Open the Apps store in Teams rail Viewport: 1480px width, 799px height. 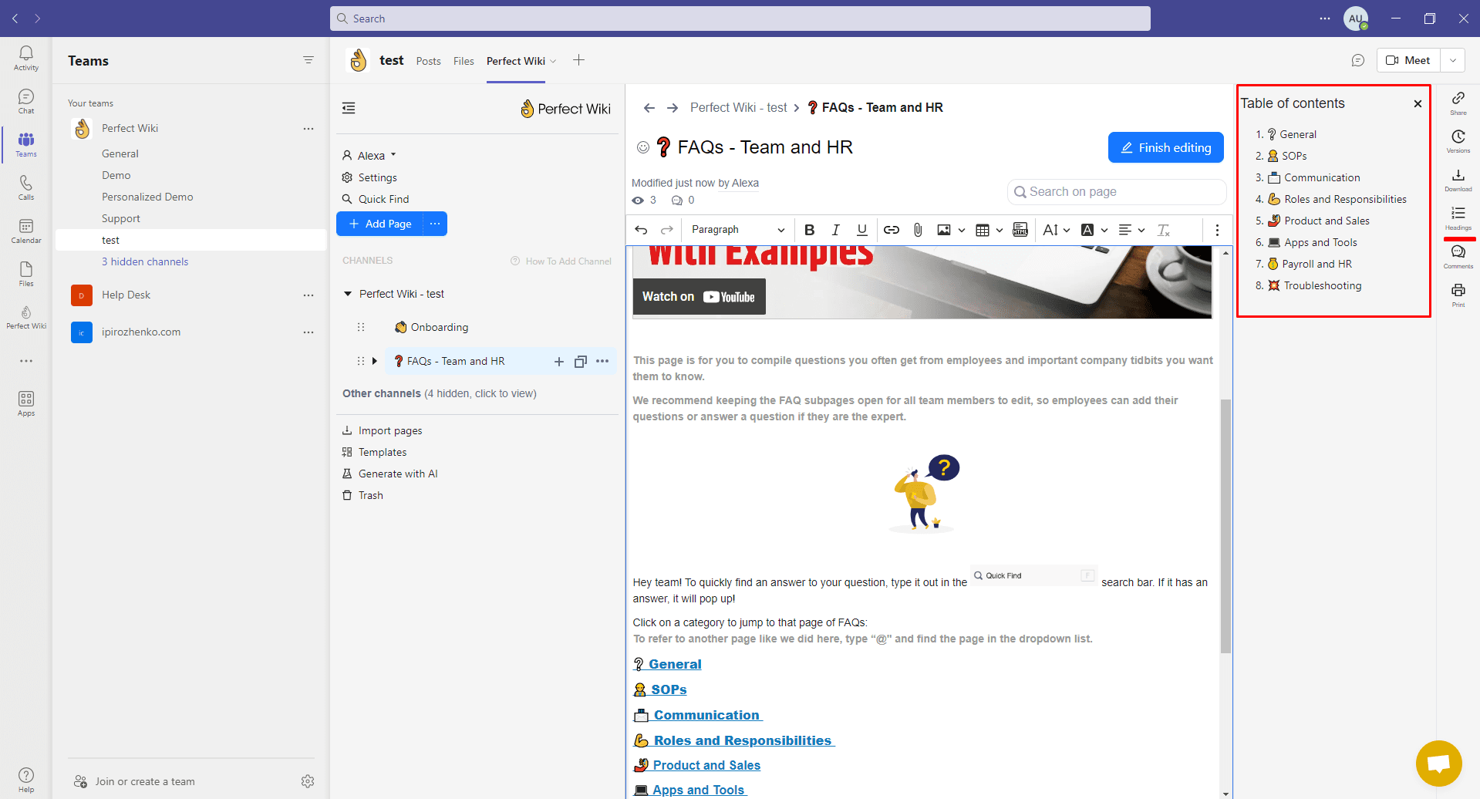[x=26, y=403]
